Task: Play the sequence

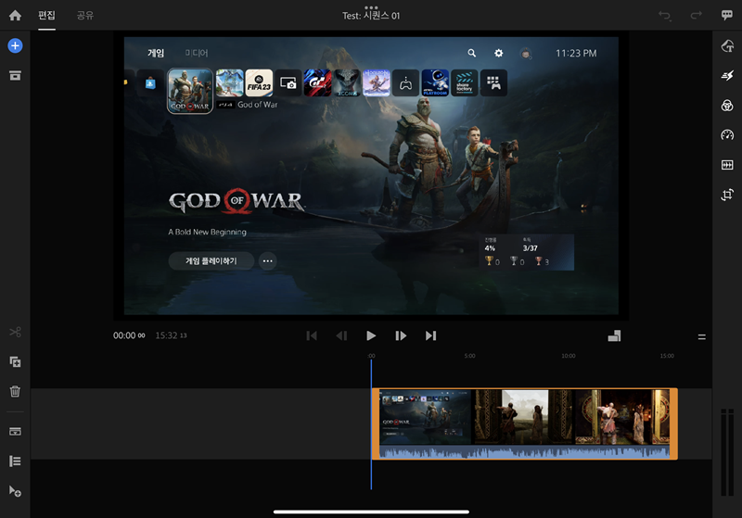Action: pos(371,335)
